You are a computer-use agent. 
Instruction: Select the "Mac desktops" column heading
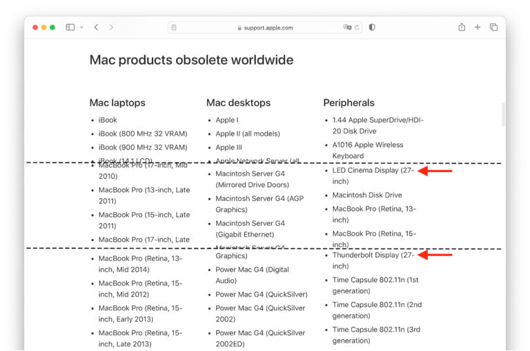[x=238, y=103]
